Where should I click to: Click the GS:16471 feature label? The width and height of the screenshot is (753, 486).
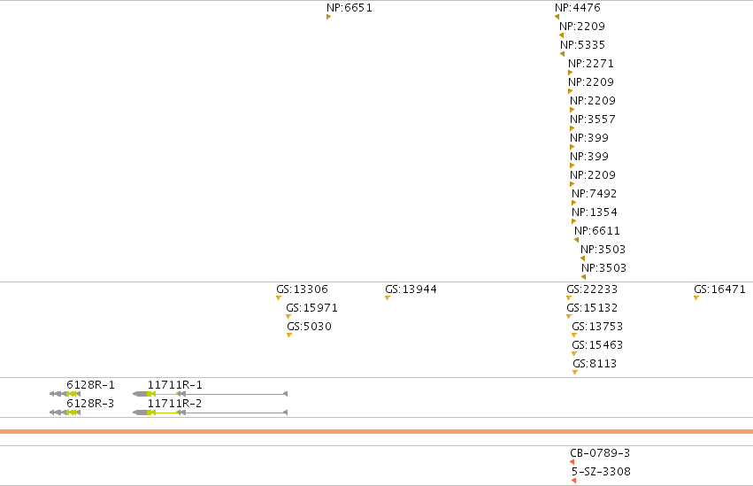(x=719, y=289)
